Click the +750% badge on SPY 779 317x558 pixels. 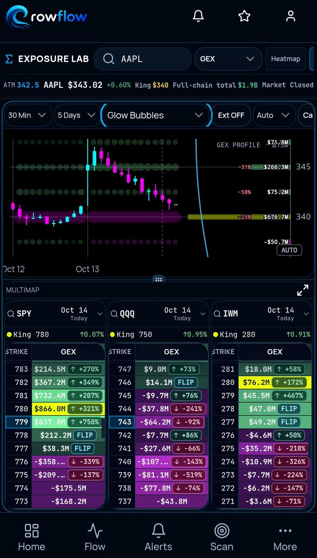[85, 422]
